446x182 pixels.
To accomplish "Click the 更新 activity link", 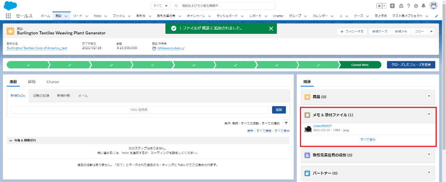I will 250,131.
